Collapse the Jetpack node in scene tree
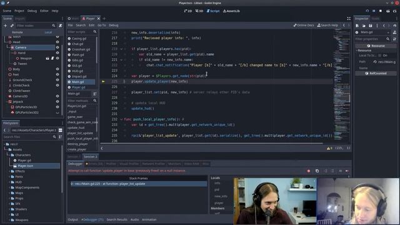The height and width of the screenshot is (225, 400). 7,101
